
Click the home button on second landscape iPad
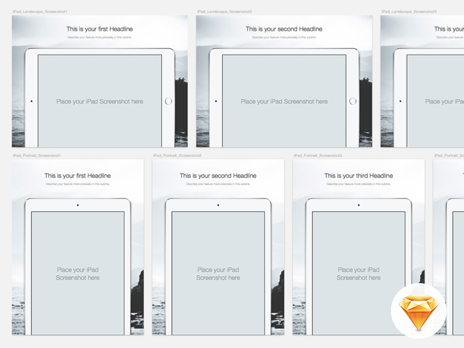[353, 100]
